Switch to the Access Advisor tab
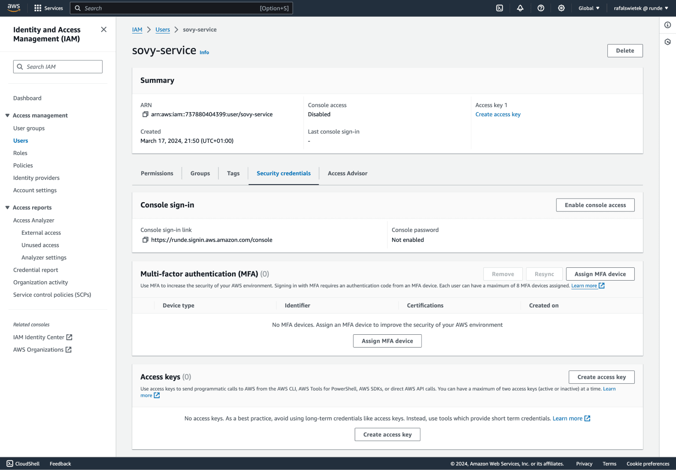676x470 pixels. tap(347, 173)
